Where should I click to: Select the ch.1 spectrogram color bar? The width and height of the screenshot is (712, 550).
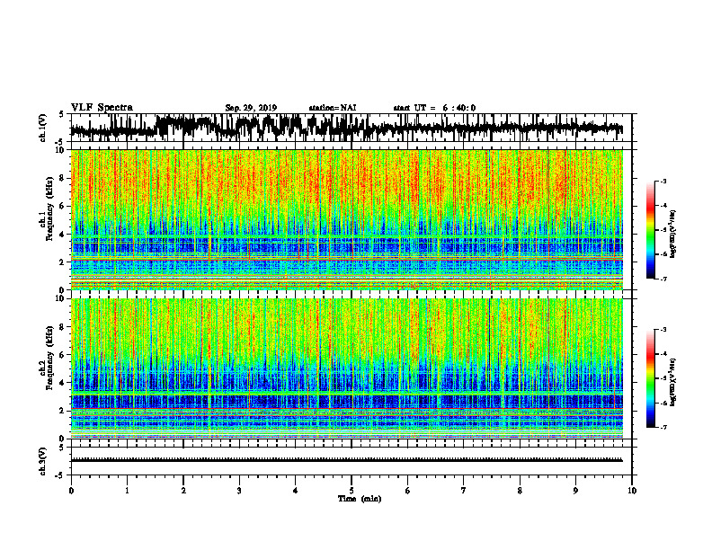point(650,230)
